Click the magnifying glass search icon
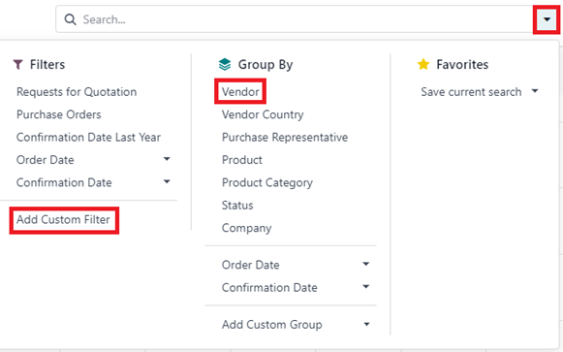563x352 pixels. click(70, 19)
